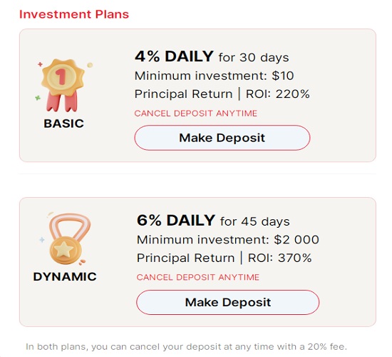
Task: Click the Investment Plans heading
Action: click(x=74, y=14)
